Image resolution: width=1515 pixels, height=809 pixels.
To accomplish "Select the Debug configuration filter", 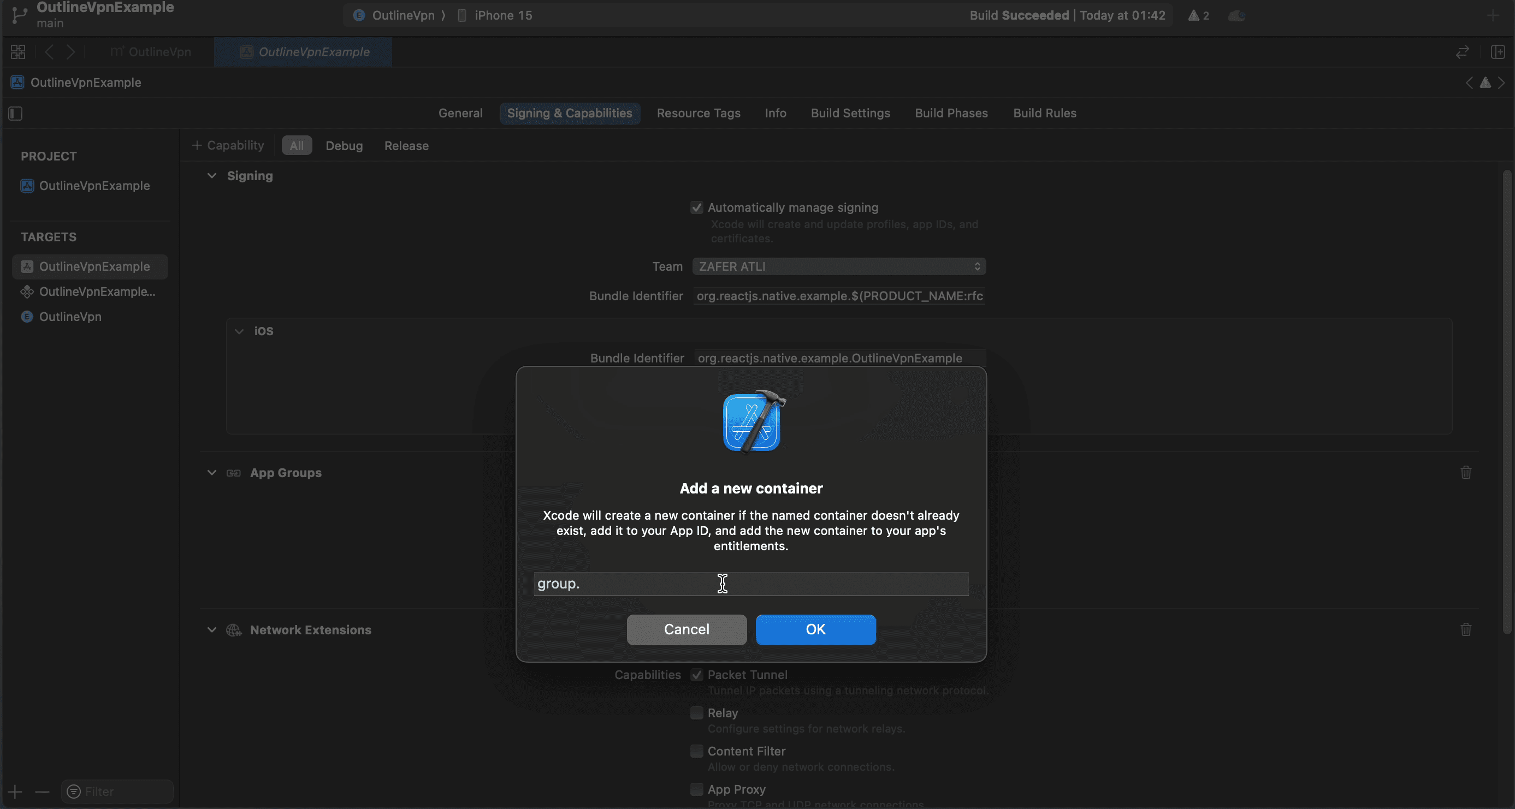I will pyautogui.click(x=344, y=145).
